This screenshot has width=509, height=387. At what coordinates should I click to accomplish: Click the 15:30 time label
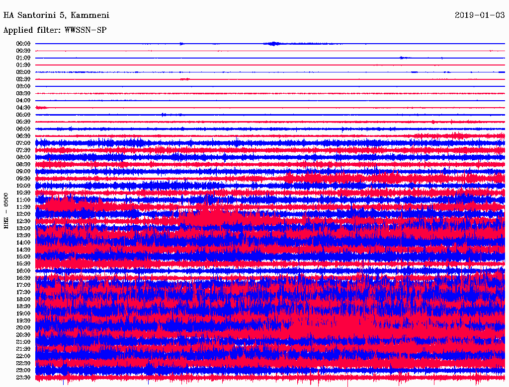(23, 264)
